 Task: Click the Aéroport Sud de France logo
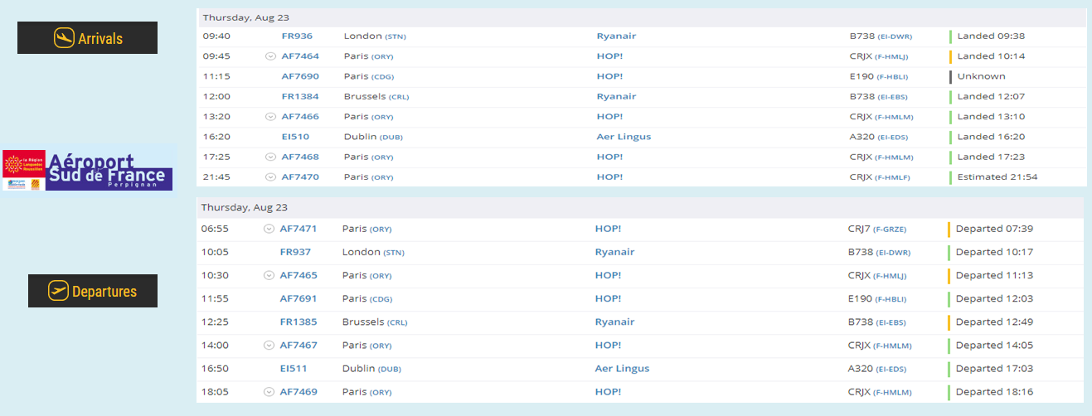click(x=87, y=169)
